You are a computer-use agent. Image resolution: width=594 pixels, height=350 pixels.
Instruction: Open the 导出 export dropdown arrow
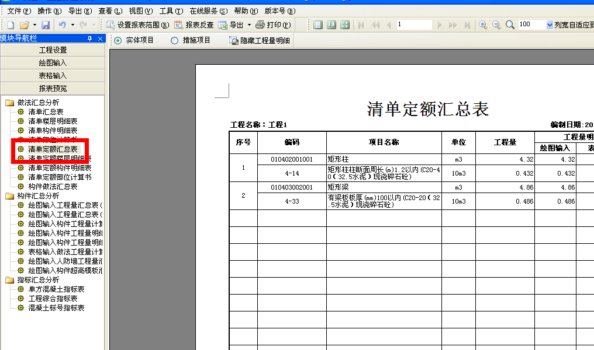(249, 25)
